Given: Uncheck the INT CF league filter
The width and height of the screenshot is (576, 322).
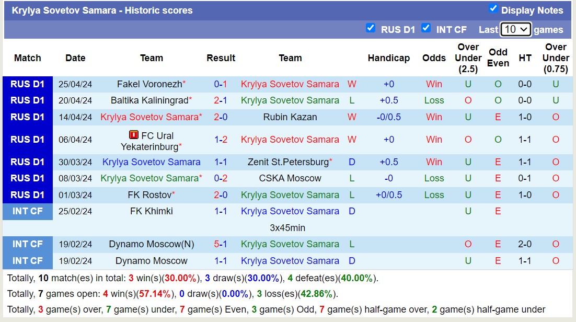Looking at the screenshot, I should (426, 28).
